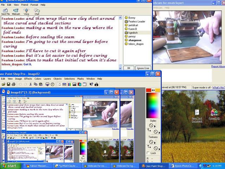
Task: Open PowerDVD desktop shortcut
Action: [x=214, y=114]
